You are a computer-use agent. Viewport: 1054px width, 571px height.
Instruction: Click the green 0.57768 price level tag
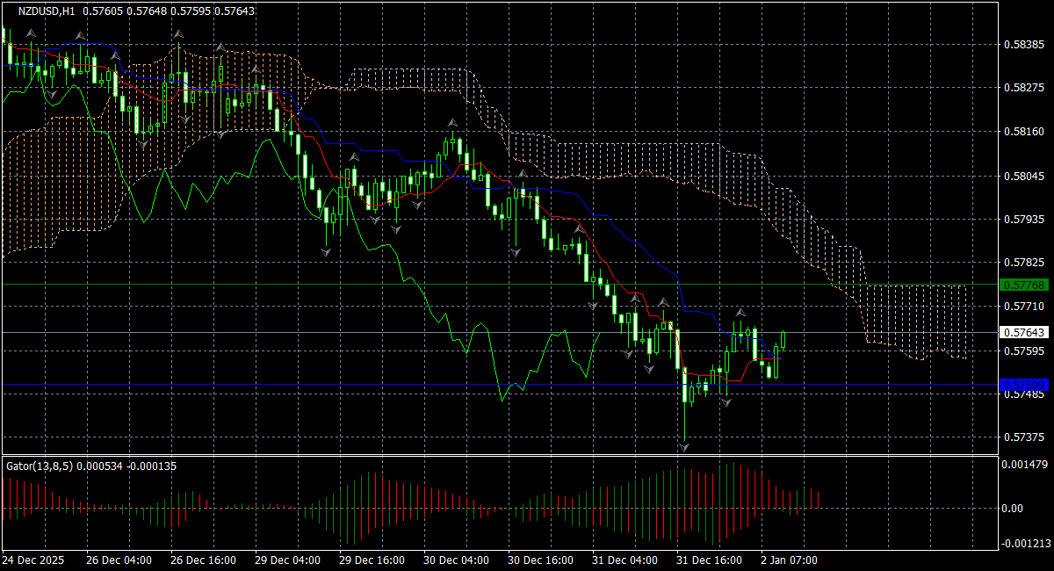coord(1023,285)
